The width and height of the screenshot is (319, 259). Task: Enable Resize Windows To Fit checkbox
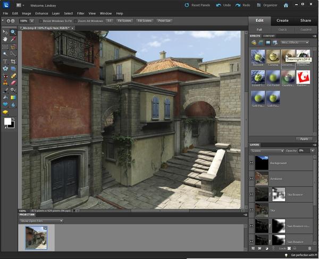(x=41, y=21)
